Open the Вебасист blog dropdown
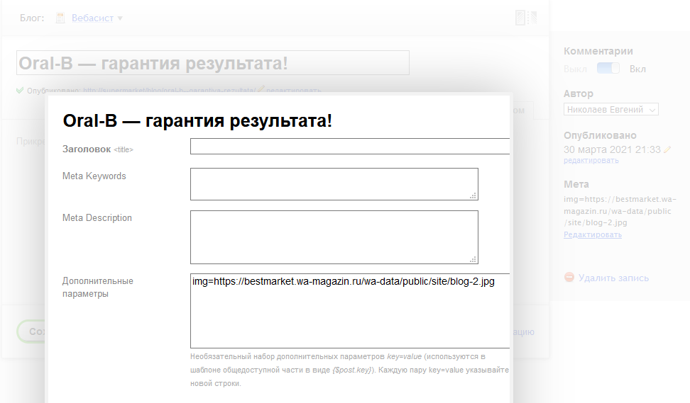Viewport: 690px width, 403px height. point(92,18)
